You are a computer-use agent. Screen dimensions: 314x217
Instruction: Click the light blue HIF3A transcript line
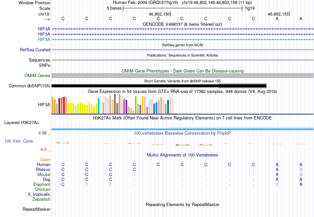click(183, 39)
